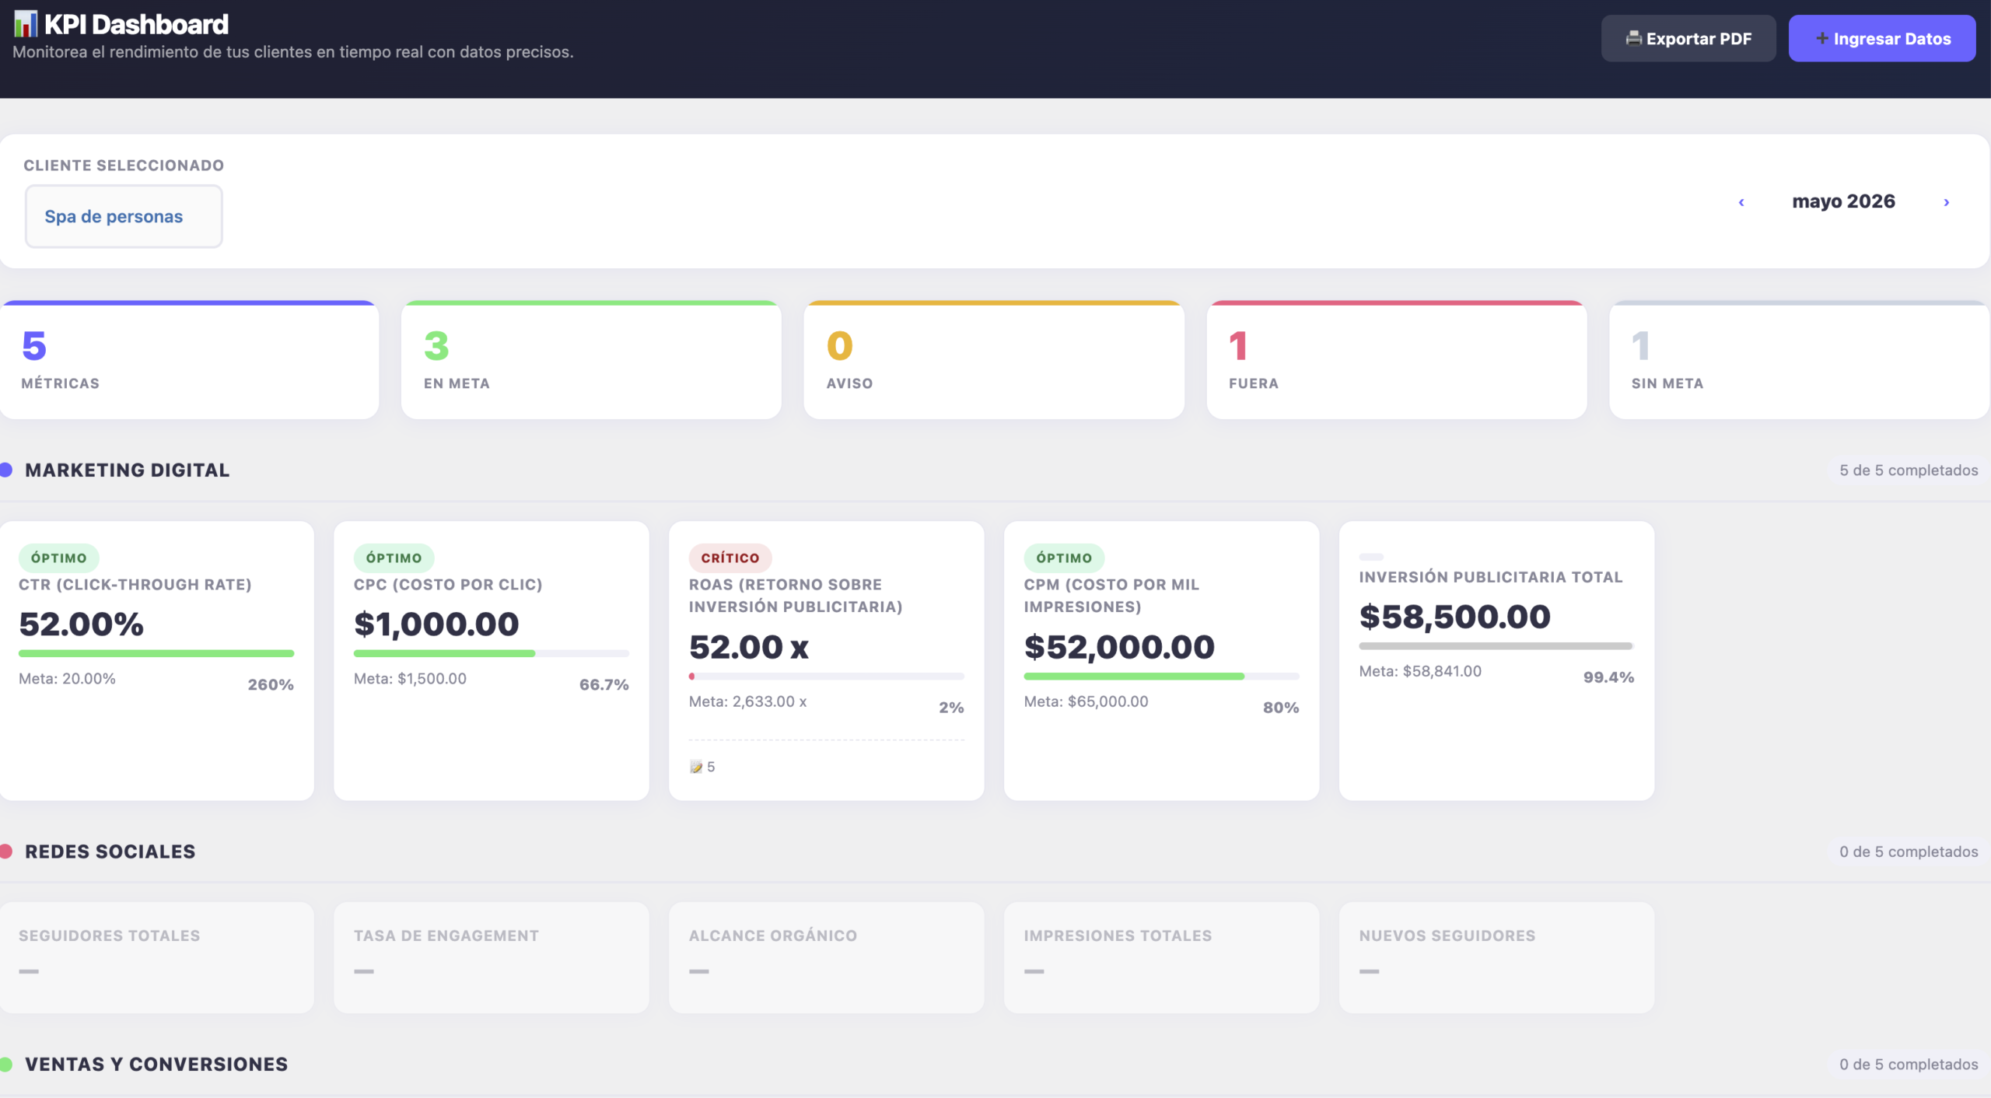The width and height of the screenshot is (1991, 1098).
Task: Click the plus icon in Ingresar Datos
Action: click(x=1821, y=38)
